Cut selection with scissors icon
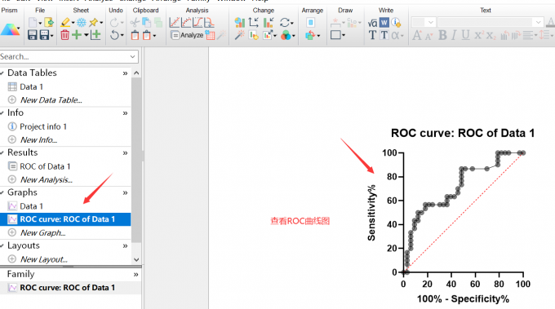The width and height of the screenshot is (555, 309). point(135,23)
